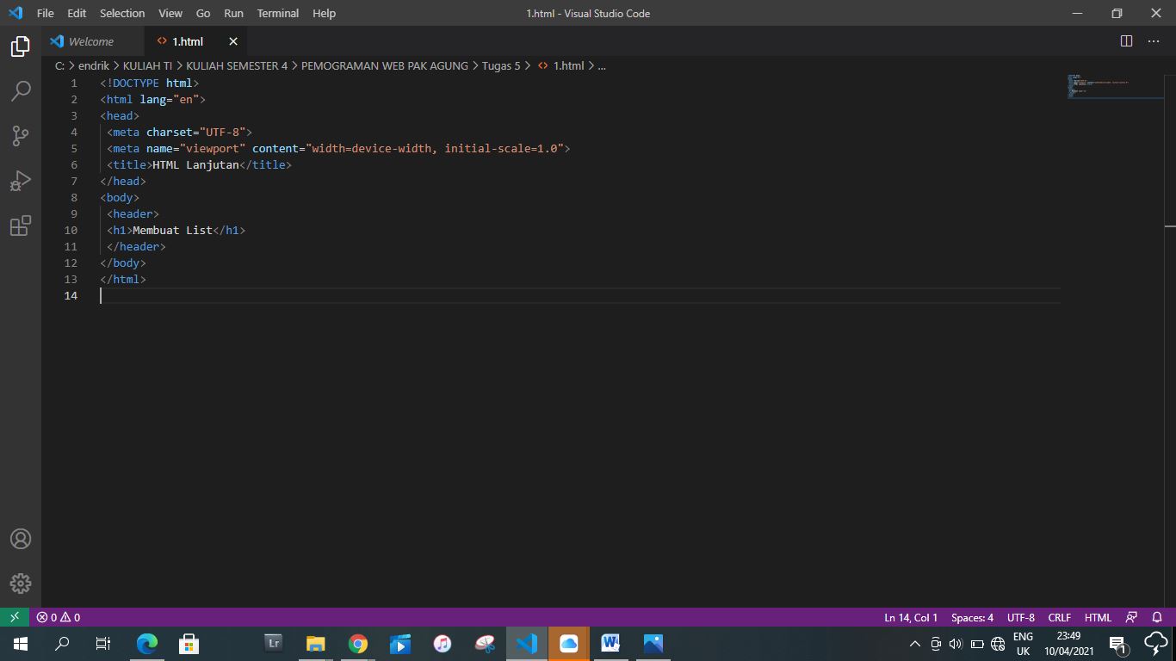Image resolution: width=1176 pixels, height=661 pixels.
Task: Show hidden icons in system tray
Action: [x=915, y=644]
